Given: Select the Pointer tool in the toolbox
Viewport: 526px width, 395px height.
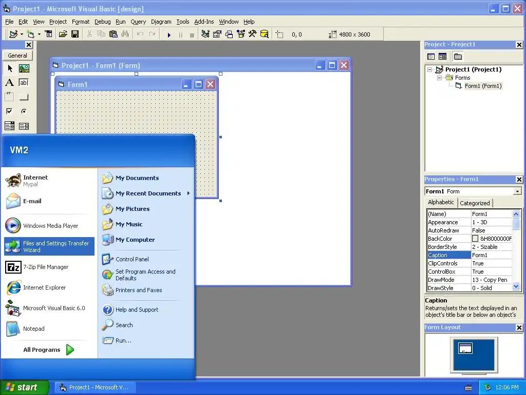Looking at the screenshot, I should click(x=9, y=68).
